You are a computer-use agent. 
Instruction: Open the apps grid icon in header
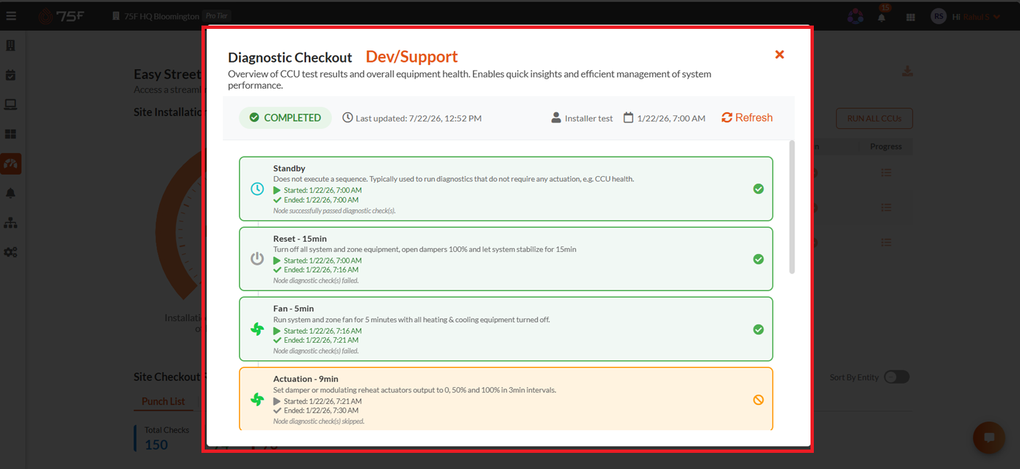pos(911,17)
